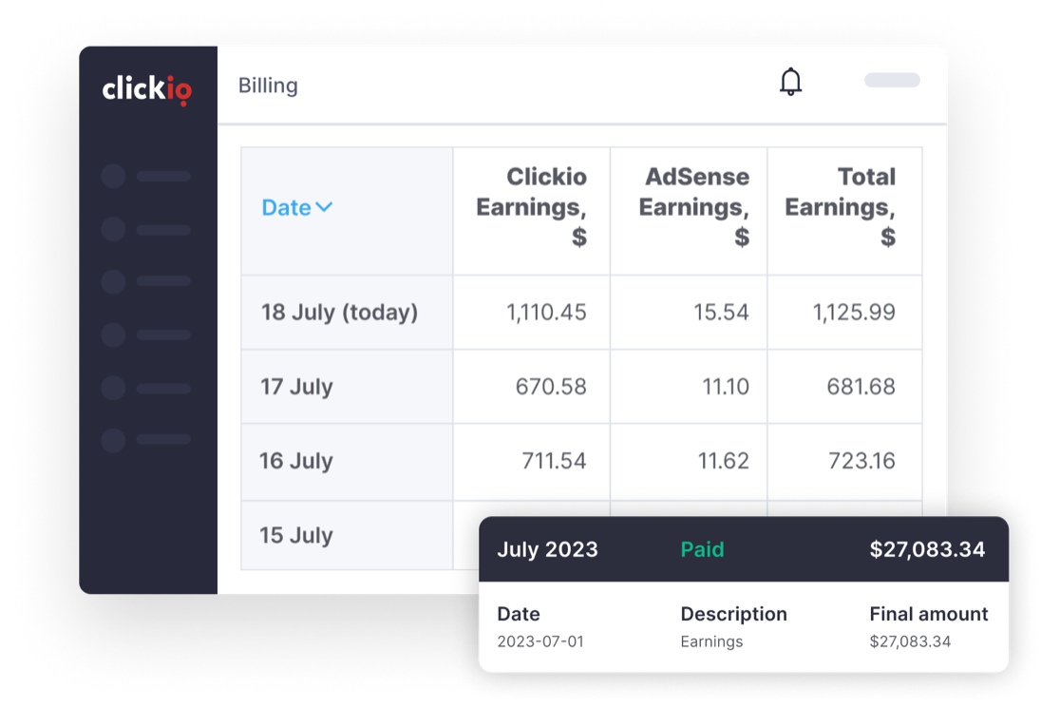Click the Clickio earnings value 670.58
1041x707 pixels.
coord(551,387)
